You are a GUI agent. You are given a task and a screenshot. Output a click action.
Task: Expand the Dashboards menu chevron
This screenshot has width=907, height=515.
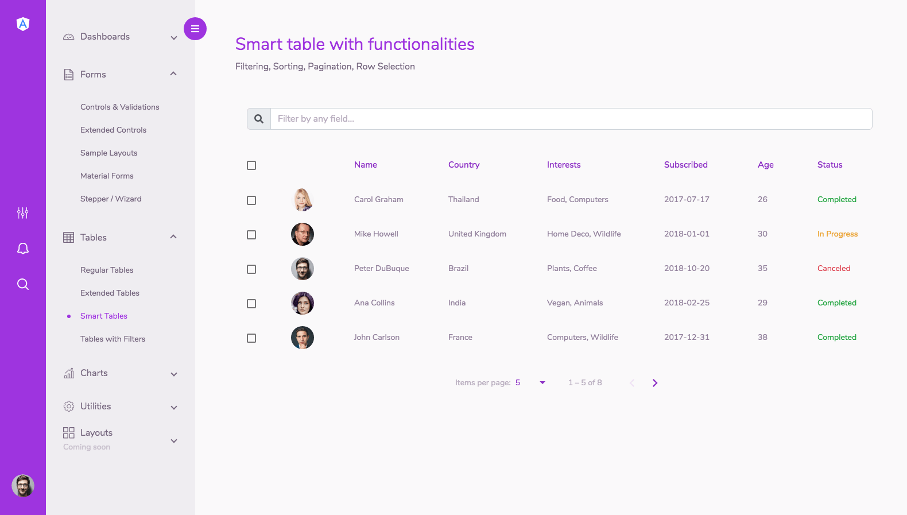pos(174,38)
